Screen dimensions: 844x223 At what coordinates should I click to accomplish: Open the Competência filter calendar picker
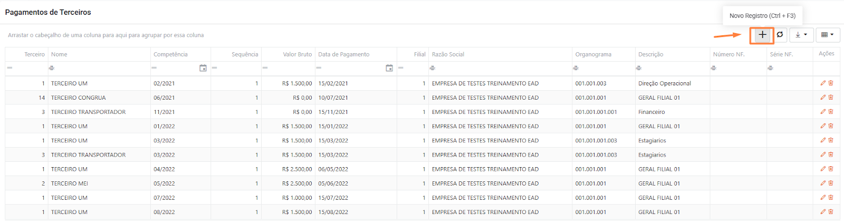[x=203, y=68]
